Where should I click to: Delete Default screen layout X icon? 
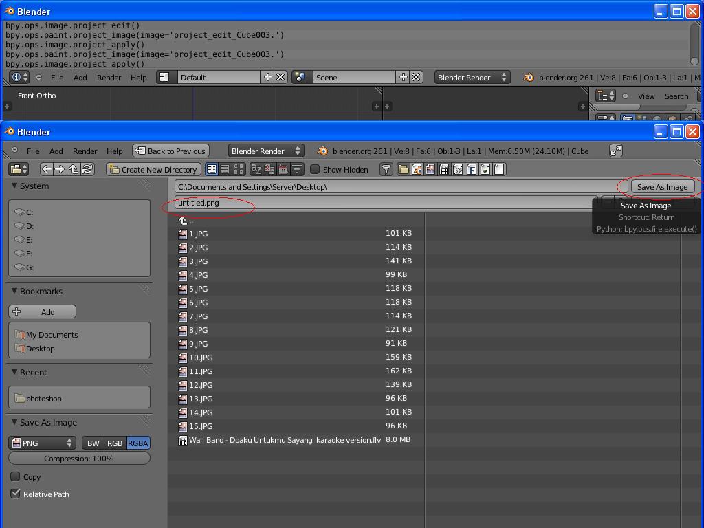(280, 77)
